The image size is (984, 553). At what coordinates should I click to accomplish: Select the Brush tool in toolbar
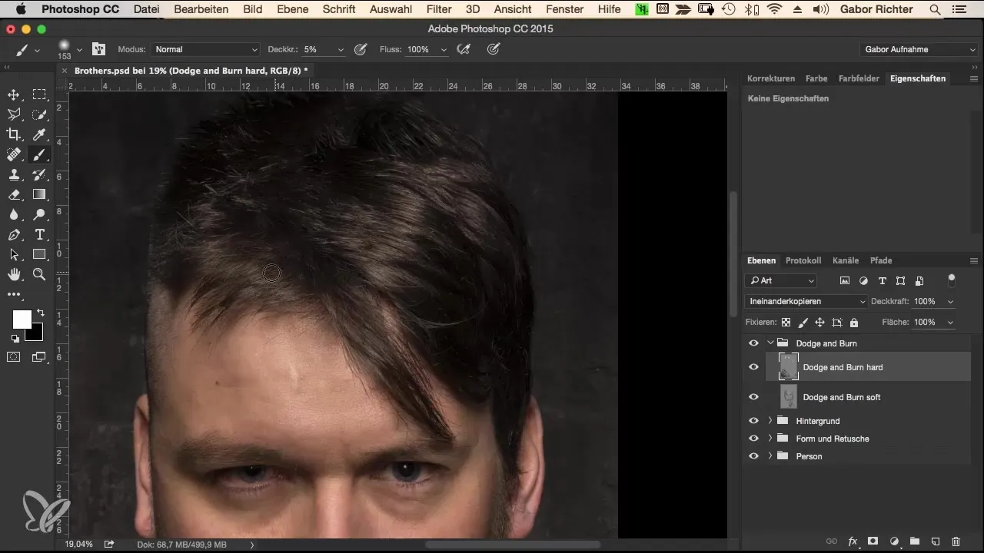pos(39,154)
